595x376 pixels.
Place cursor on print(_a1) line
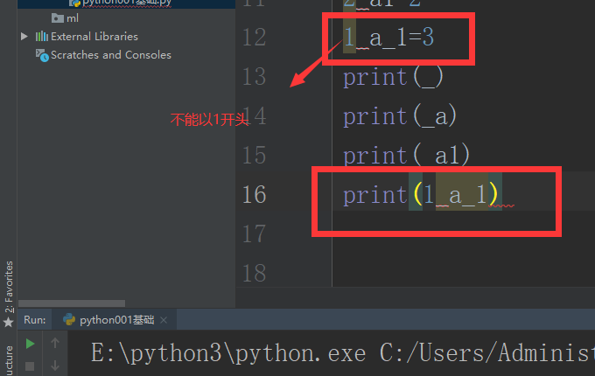click(406, 156)
